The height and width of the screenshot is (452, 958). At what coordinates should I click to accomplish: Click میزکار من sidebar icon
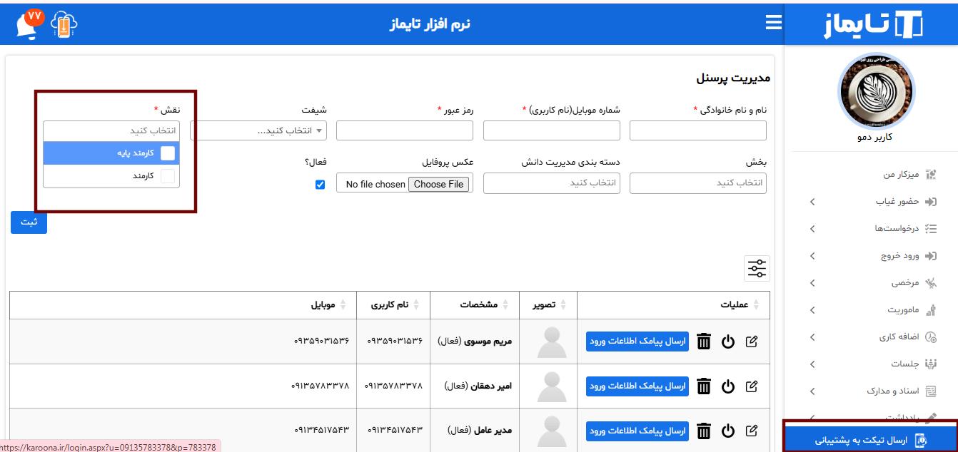tap(930, 175)
